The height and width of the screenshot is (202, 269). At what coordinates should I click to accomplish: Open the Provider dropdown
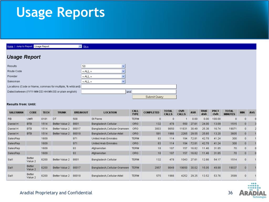103,77
